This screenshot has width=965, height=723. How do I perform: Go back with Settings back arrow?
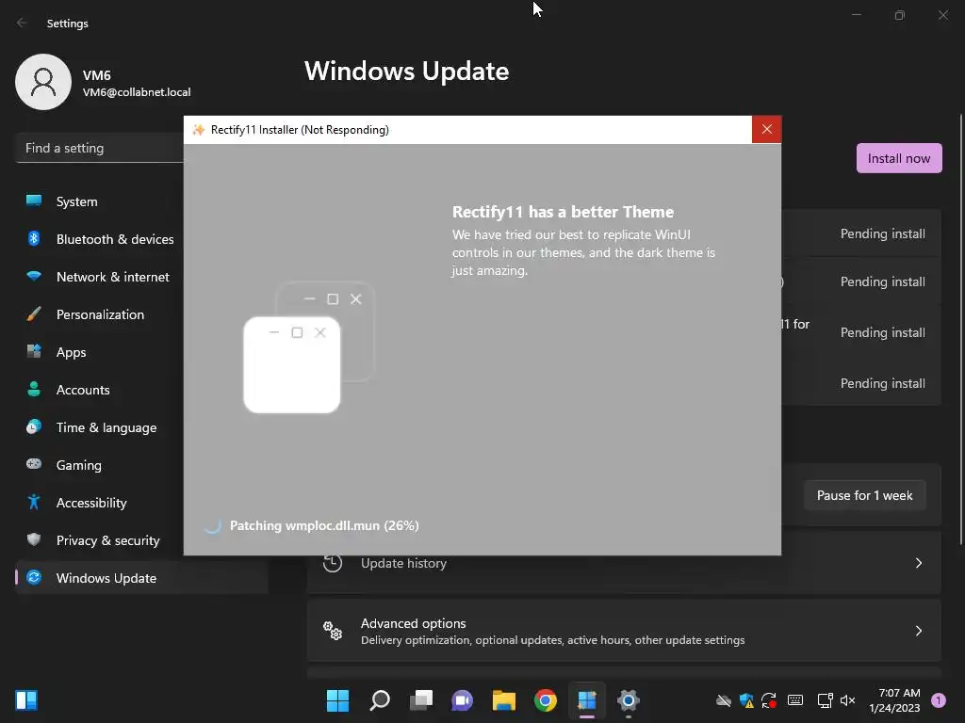pyautogui.click(x=23, y=23)
